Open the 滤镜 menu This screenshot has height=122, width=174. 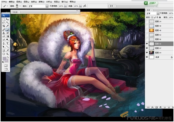click(x=41, y=2)
